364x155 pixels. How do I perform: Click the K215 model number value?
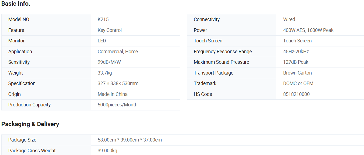[103, 19]
